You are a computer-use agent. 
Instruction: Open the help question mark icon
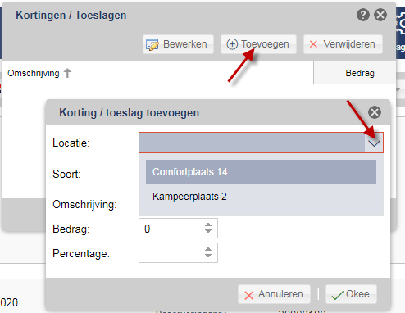pos(363,15)
